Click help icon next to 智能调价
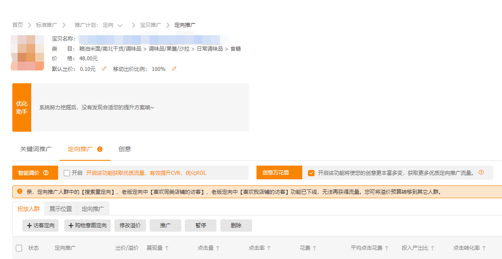Image resolution: width=502 pixels, height=259 pixels. click(x=46, y=173)
